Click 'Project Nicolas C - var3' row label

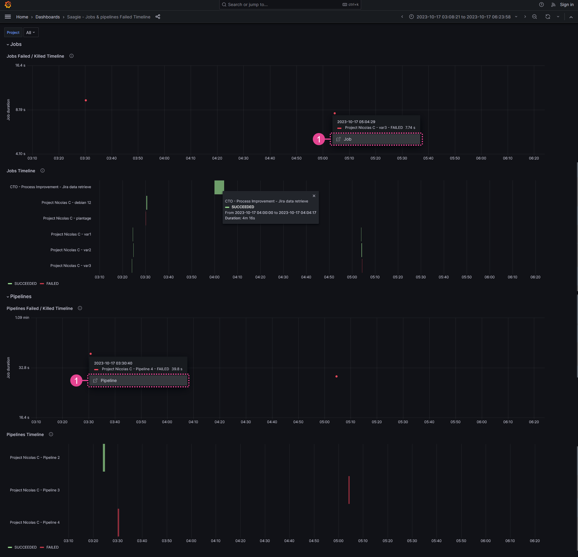pos(71,266)
